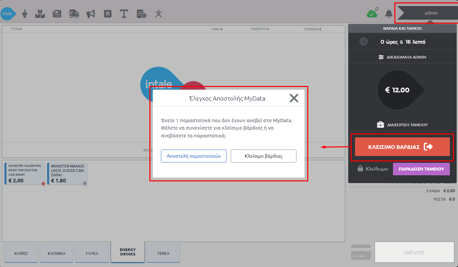Open the notifications bell

tap(389, 14)
